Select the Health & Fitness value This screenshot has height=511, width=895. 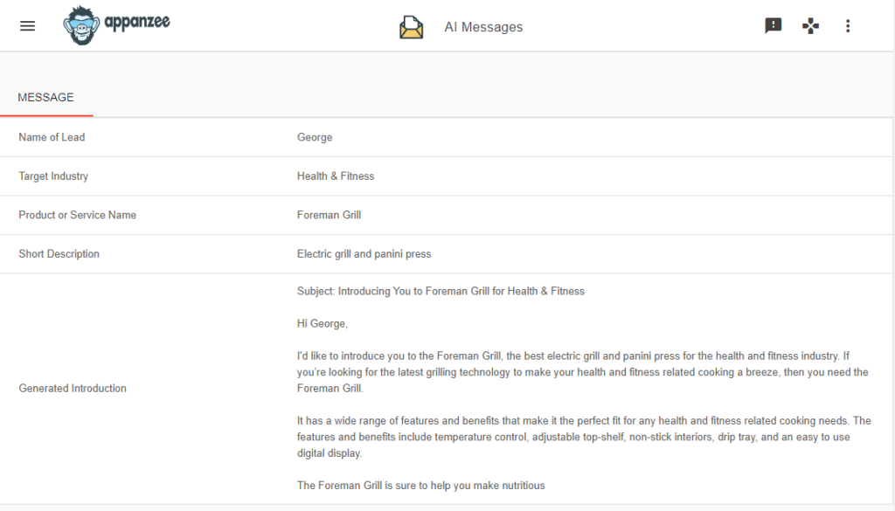[x=336, y=176]
